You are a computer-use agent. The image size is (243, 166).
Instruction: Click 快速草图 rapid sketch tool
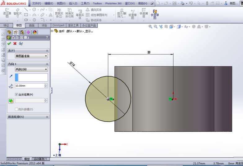point(155,14)
